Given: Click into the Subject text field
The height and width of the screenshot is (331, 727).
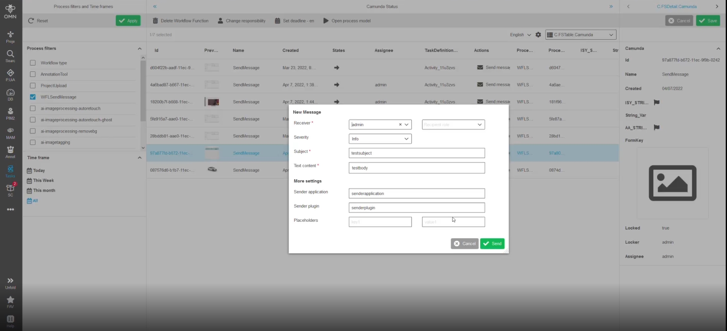Looking at the screenshot, I should (417, 153).
